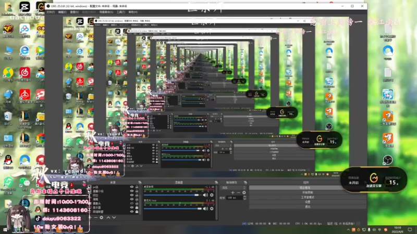Image resolution: width=417 pixels, height=234 pixels.
Task: Open Windows Start button on taskbar
Action: pos(5,230)
